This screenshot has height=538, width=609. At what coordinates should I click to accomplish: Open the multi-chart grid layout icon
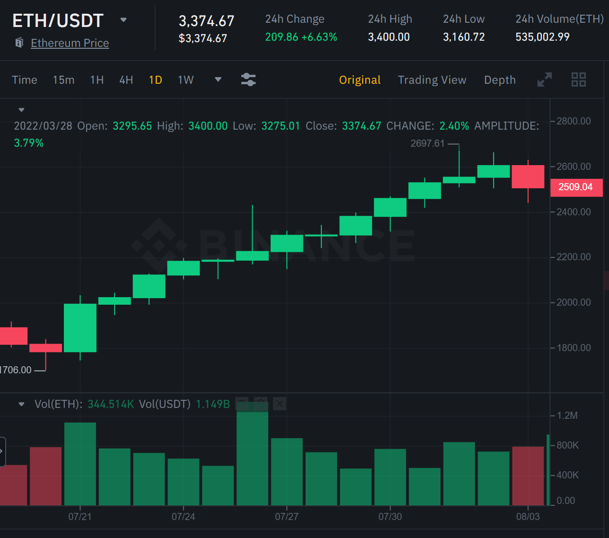pyautogui.click(x=579, y=79)
